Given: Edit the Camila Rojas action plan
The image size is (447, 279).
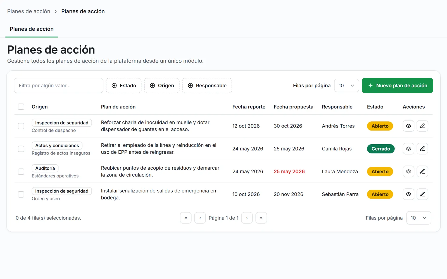Looking at the screenshot, I should coord(422,149).
